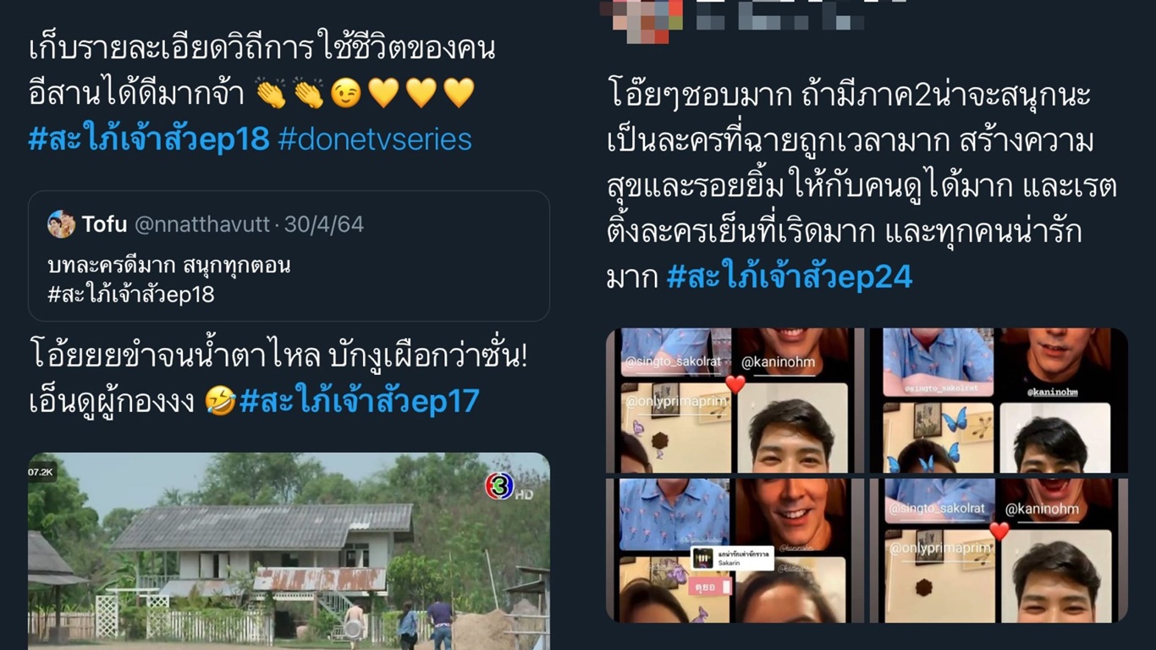Image resolution: width=1156 pixels, height=650 pixels.
Task: Open the quoted tweet body text
Action: click(169, 280)
